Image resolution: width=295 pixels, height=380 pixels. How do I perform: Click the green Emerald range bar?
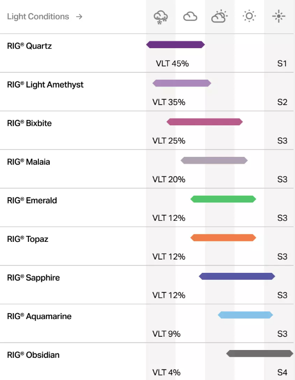point(223,199)
